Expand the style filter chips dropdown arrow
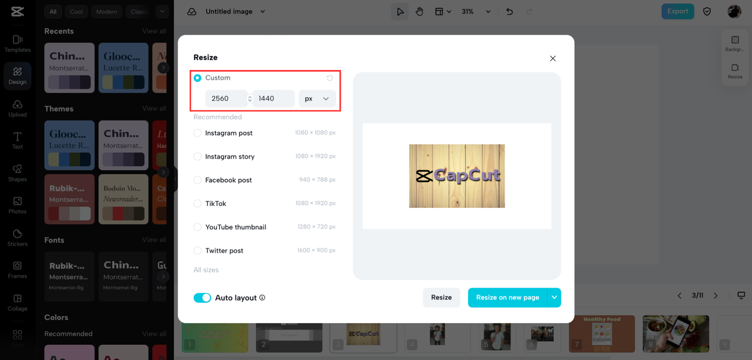The width and height of the screenshot is (752, 360). 162,11
